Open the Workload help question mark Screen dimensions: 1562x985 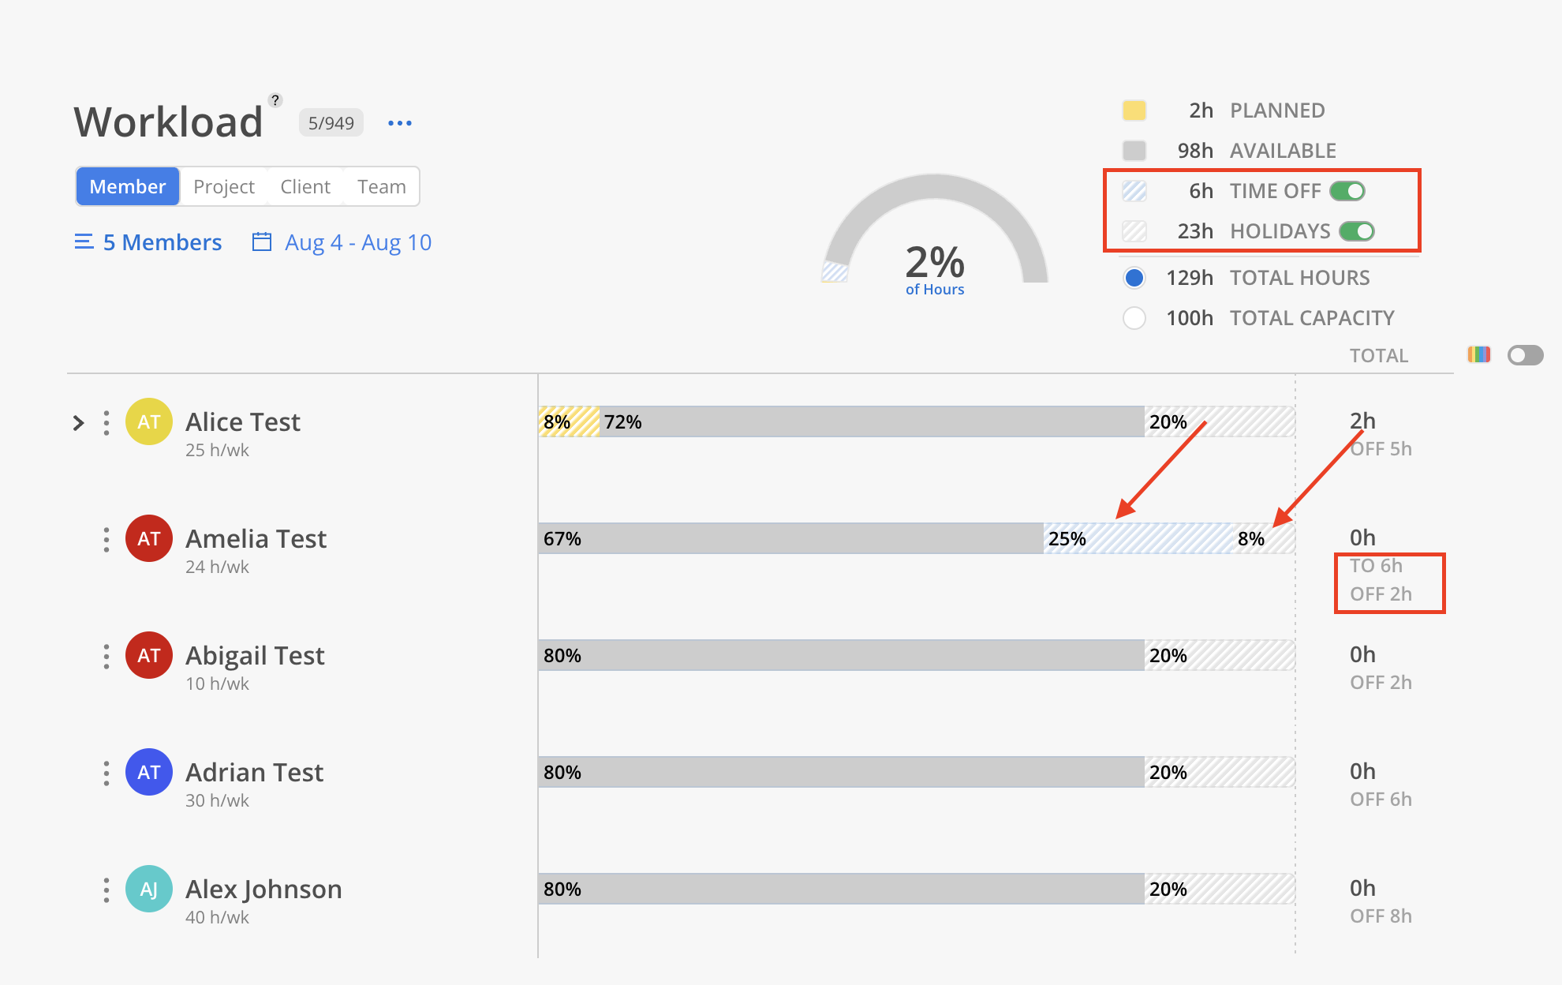click(x=275, y=100)
